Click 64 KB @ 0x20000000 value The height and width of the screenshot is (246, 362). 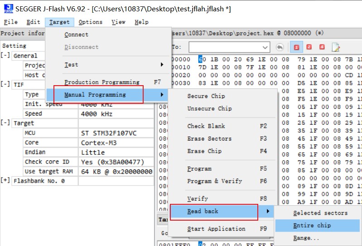click(x=116, y=172)
